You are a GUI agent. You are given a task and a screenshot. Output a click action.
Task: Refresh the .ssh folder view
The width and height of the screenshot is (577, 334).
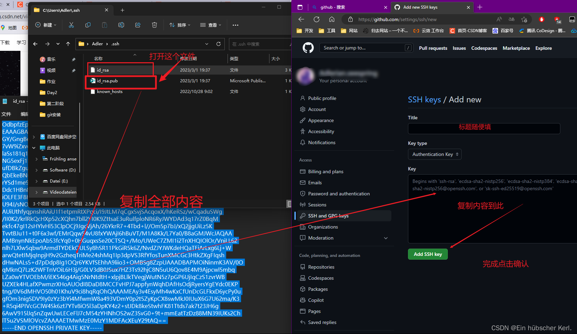(219, 44)
